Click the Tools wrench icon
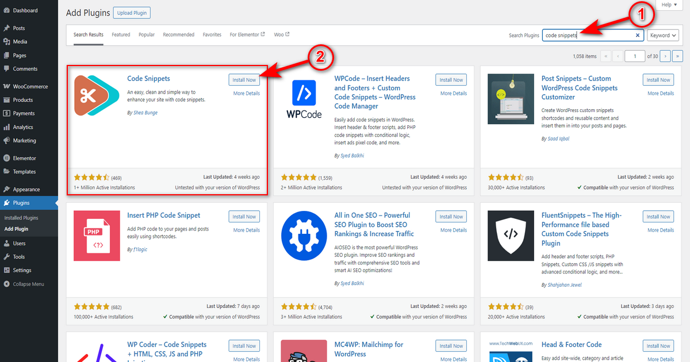Screen dimensions: 690x362 [6, 257]
